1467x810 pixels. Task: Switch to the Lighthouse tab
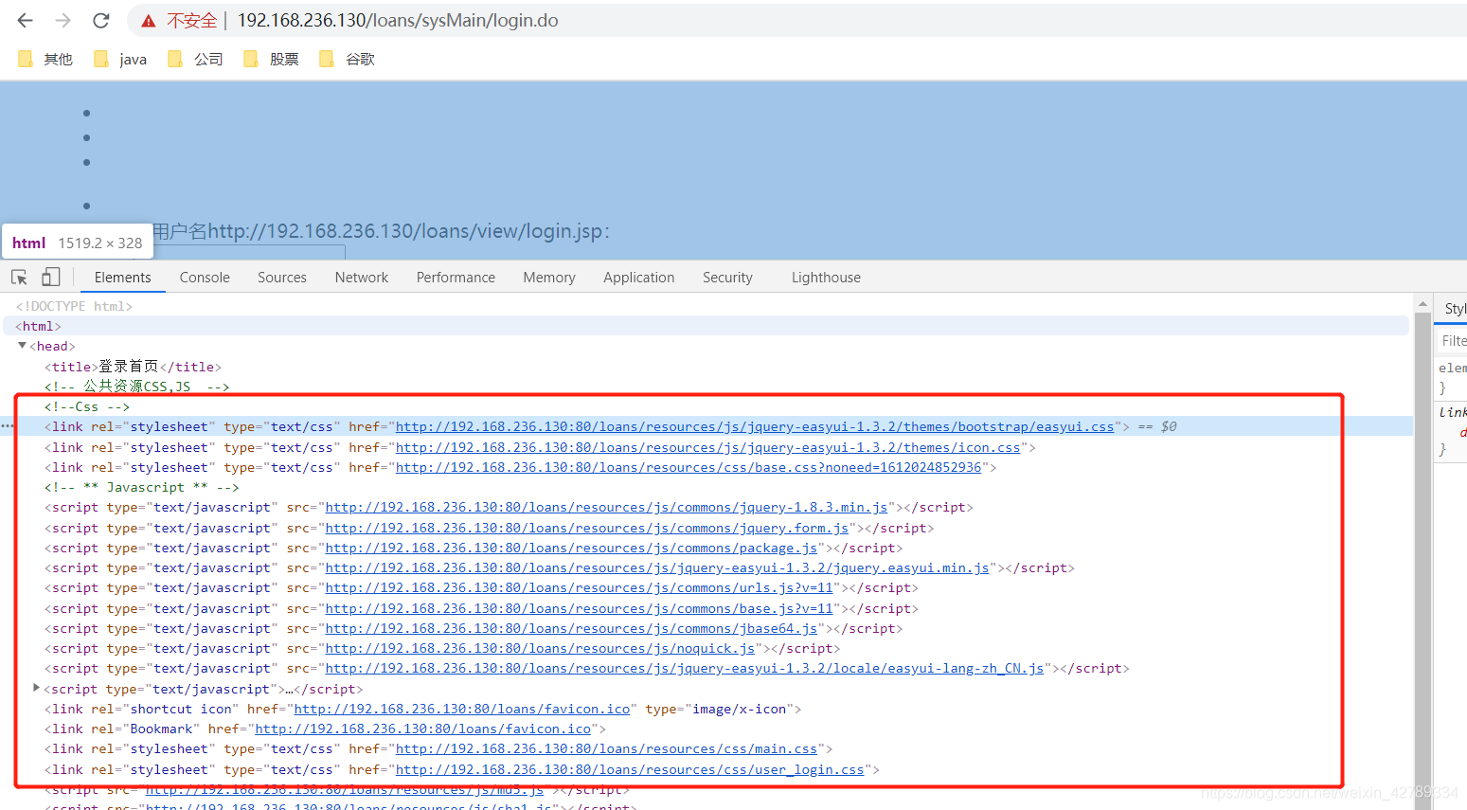[x=825, y=277]
